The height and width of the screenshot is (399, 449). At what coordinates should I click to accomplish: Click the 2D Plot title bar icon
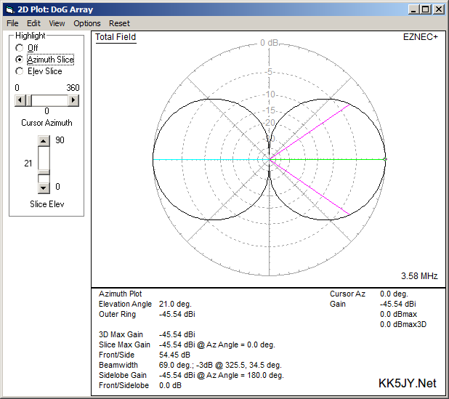[9, 9]
